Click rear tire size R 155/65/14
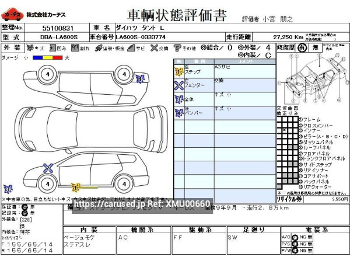350x263 pixels. tap(27, 251)
